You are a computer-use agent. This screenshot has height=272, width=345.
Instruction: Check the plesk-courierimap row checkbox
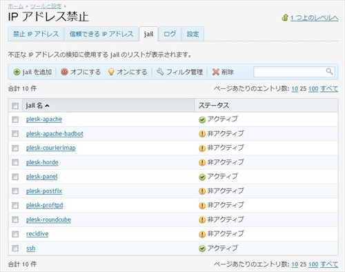pos(15,148)
